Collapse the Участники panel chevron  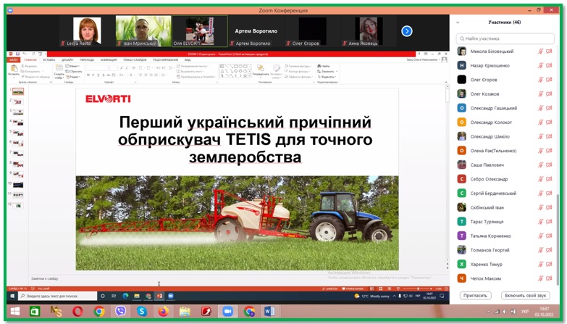click(458, 22)
